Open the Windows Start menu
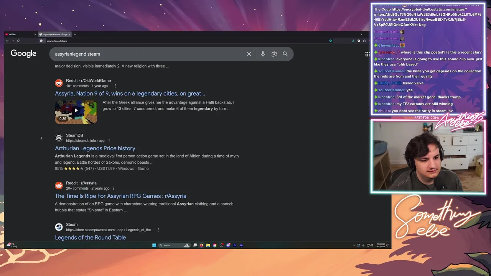491x276 pixels. pyautogui.click(x=154, y=245)
